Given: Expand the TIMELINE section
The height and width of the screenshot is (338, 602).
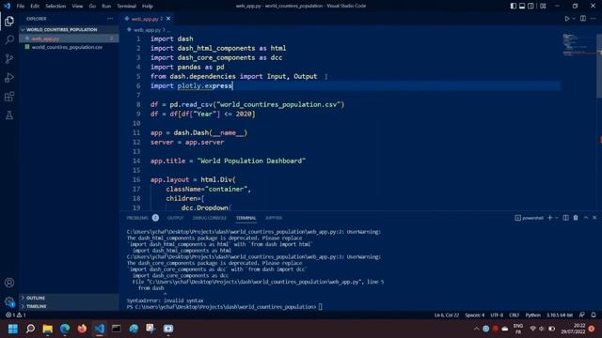Looking at the screenshot, I should [x=69, y=306].
